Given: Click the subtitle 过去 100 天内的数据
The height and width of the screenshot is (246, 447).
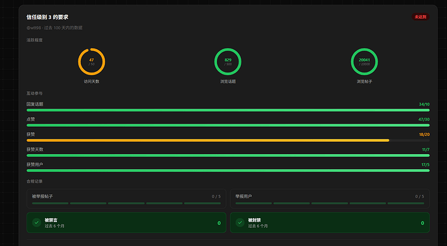Looking at the screenshot, I should pyautogui.click(x=63, y=28).
